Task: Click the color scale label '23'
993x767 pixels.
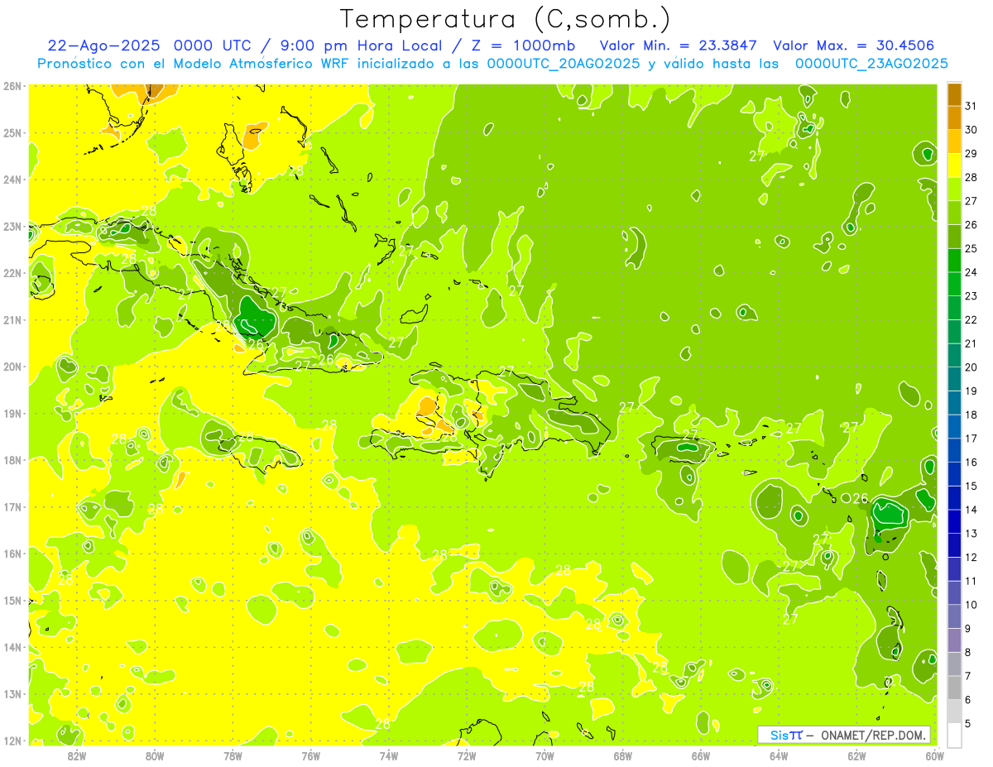Action: 971,295
